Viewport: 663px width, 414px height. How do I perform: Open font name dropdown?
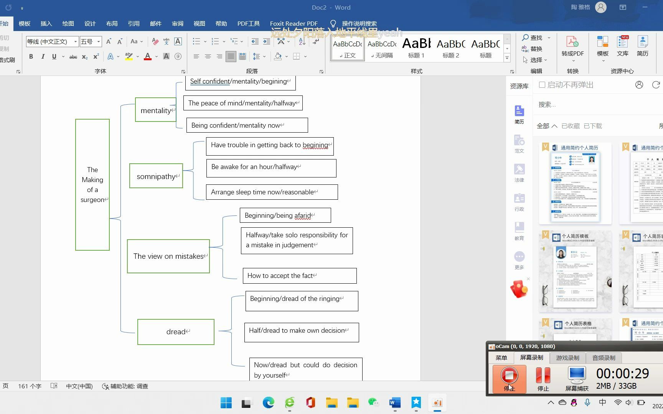click(x=75, y=41)
